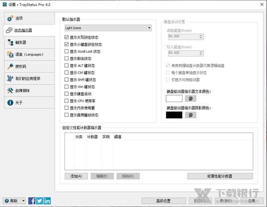Click the 添加(A) button
267x207 pixels.
[76, 176]
